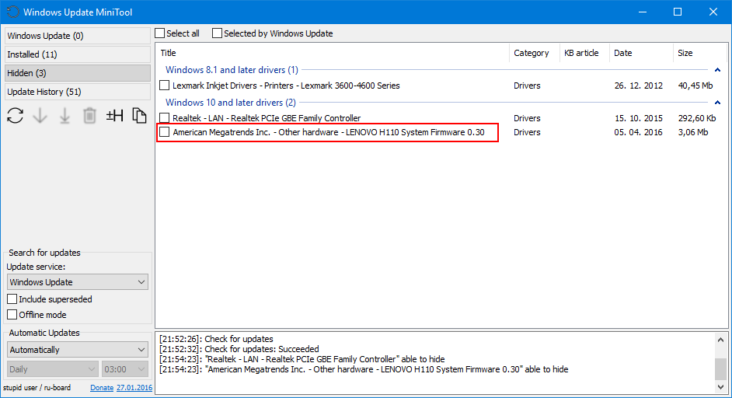This screenshot has width=732, height=398.
Task: Click Drivers category in the Realtek row
Action: pyautogui.click(x=527, y=117)
